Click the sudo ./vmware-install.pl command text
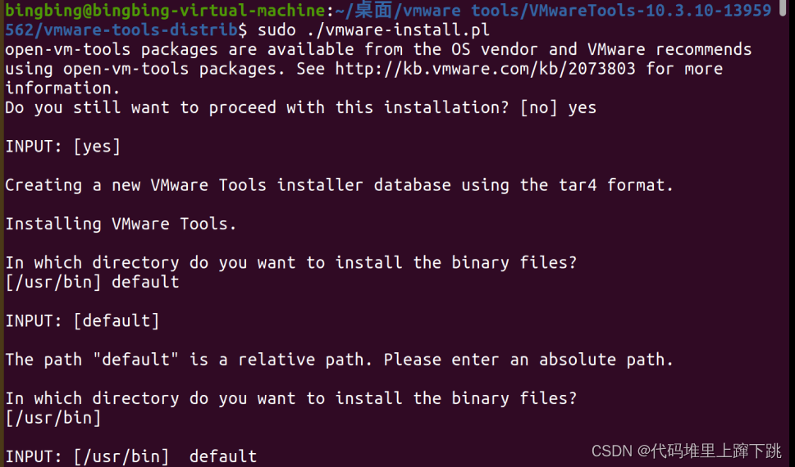The height and width of the screenshot is (467, 795). click(x=373, y=29)
